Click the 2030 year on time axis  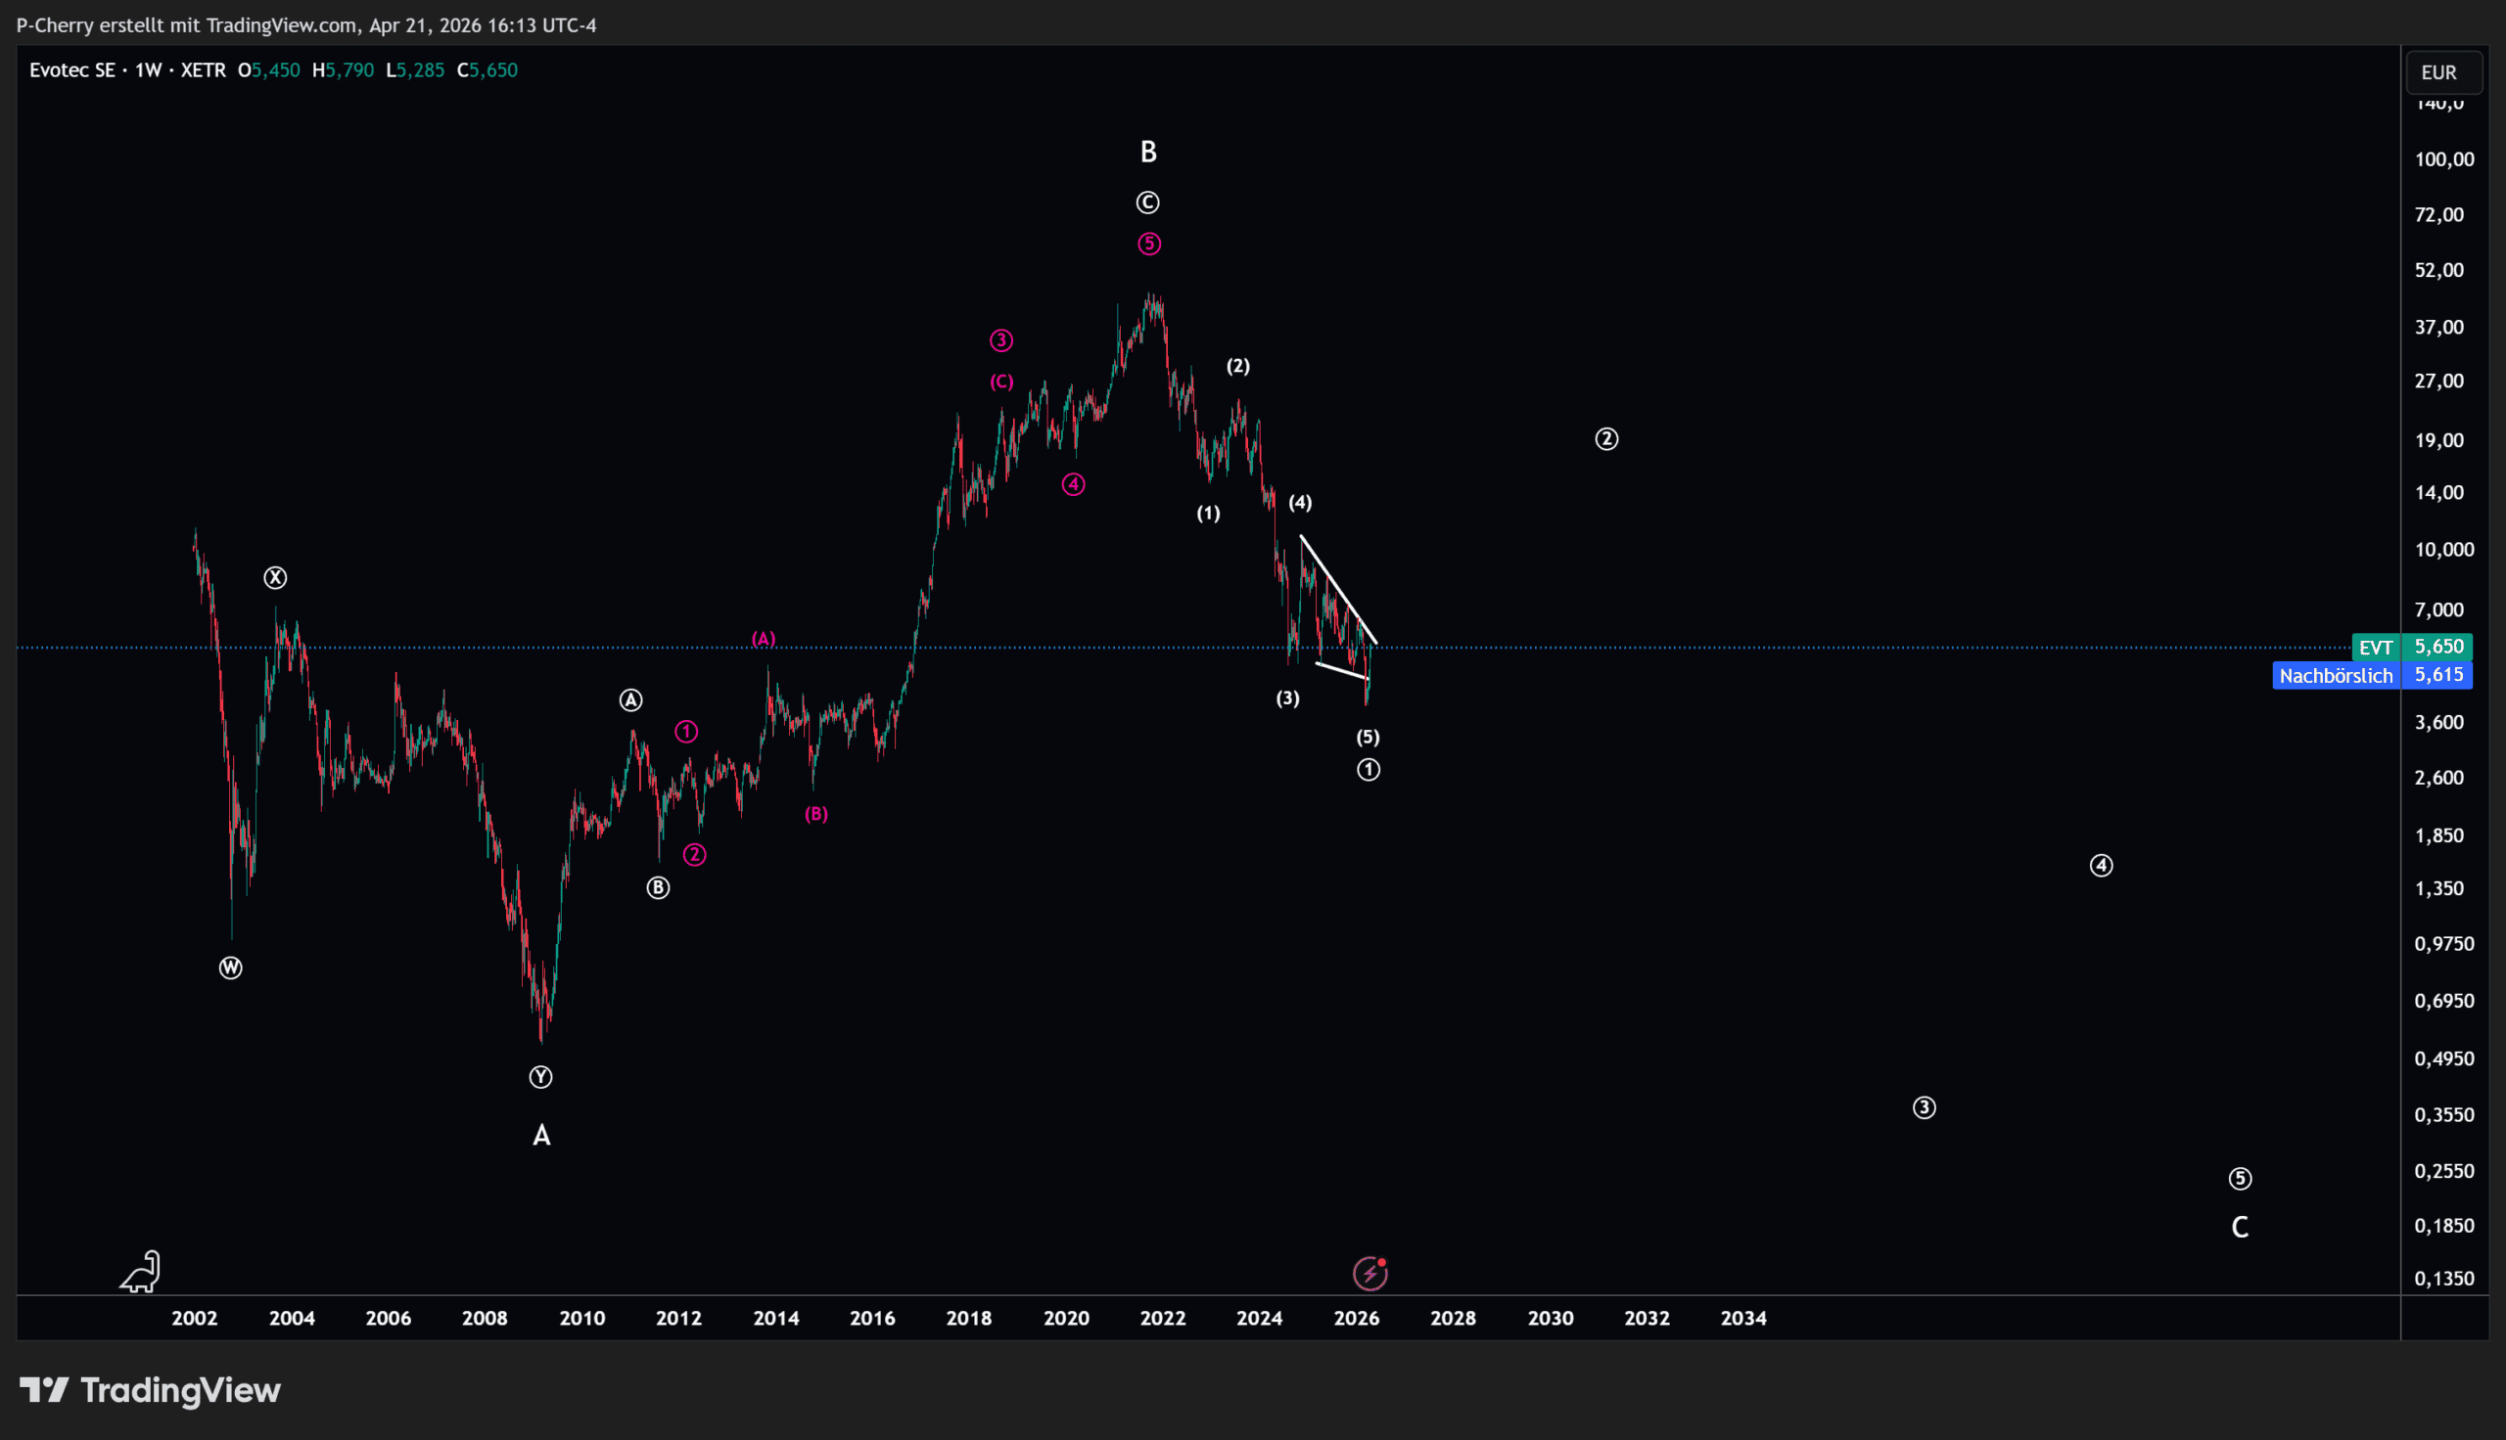1550,1318
